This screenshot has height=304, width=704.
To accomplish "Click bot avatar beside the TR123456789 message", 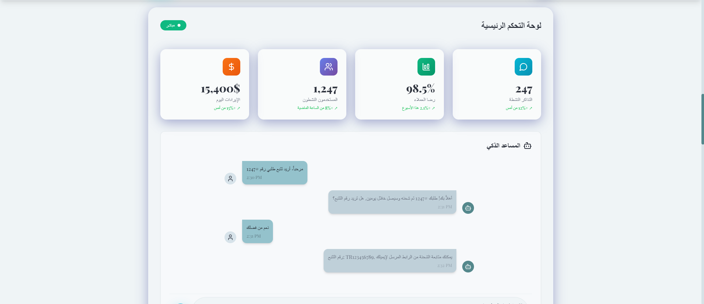I will click(468, 267).
